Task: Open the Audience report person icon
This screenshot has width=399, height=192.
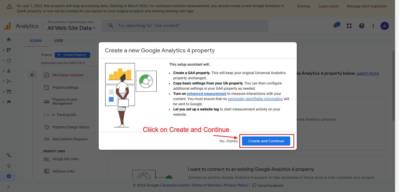Action: tap(9, 71)
